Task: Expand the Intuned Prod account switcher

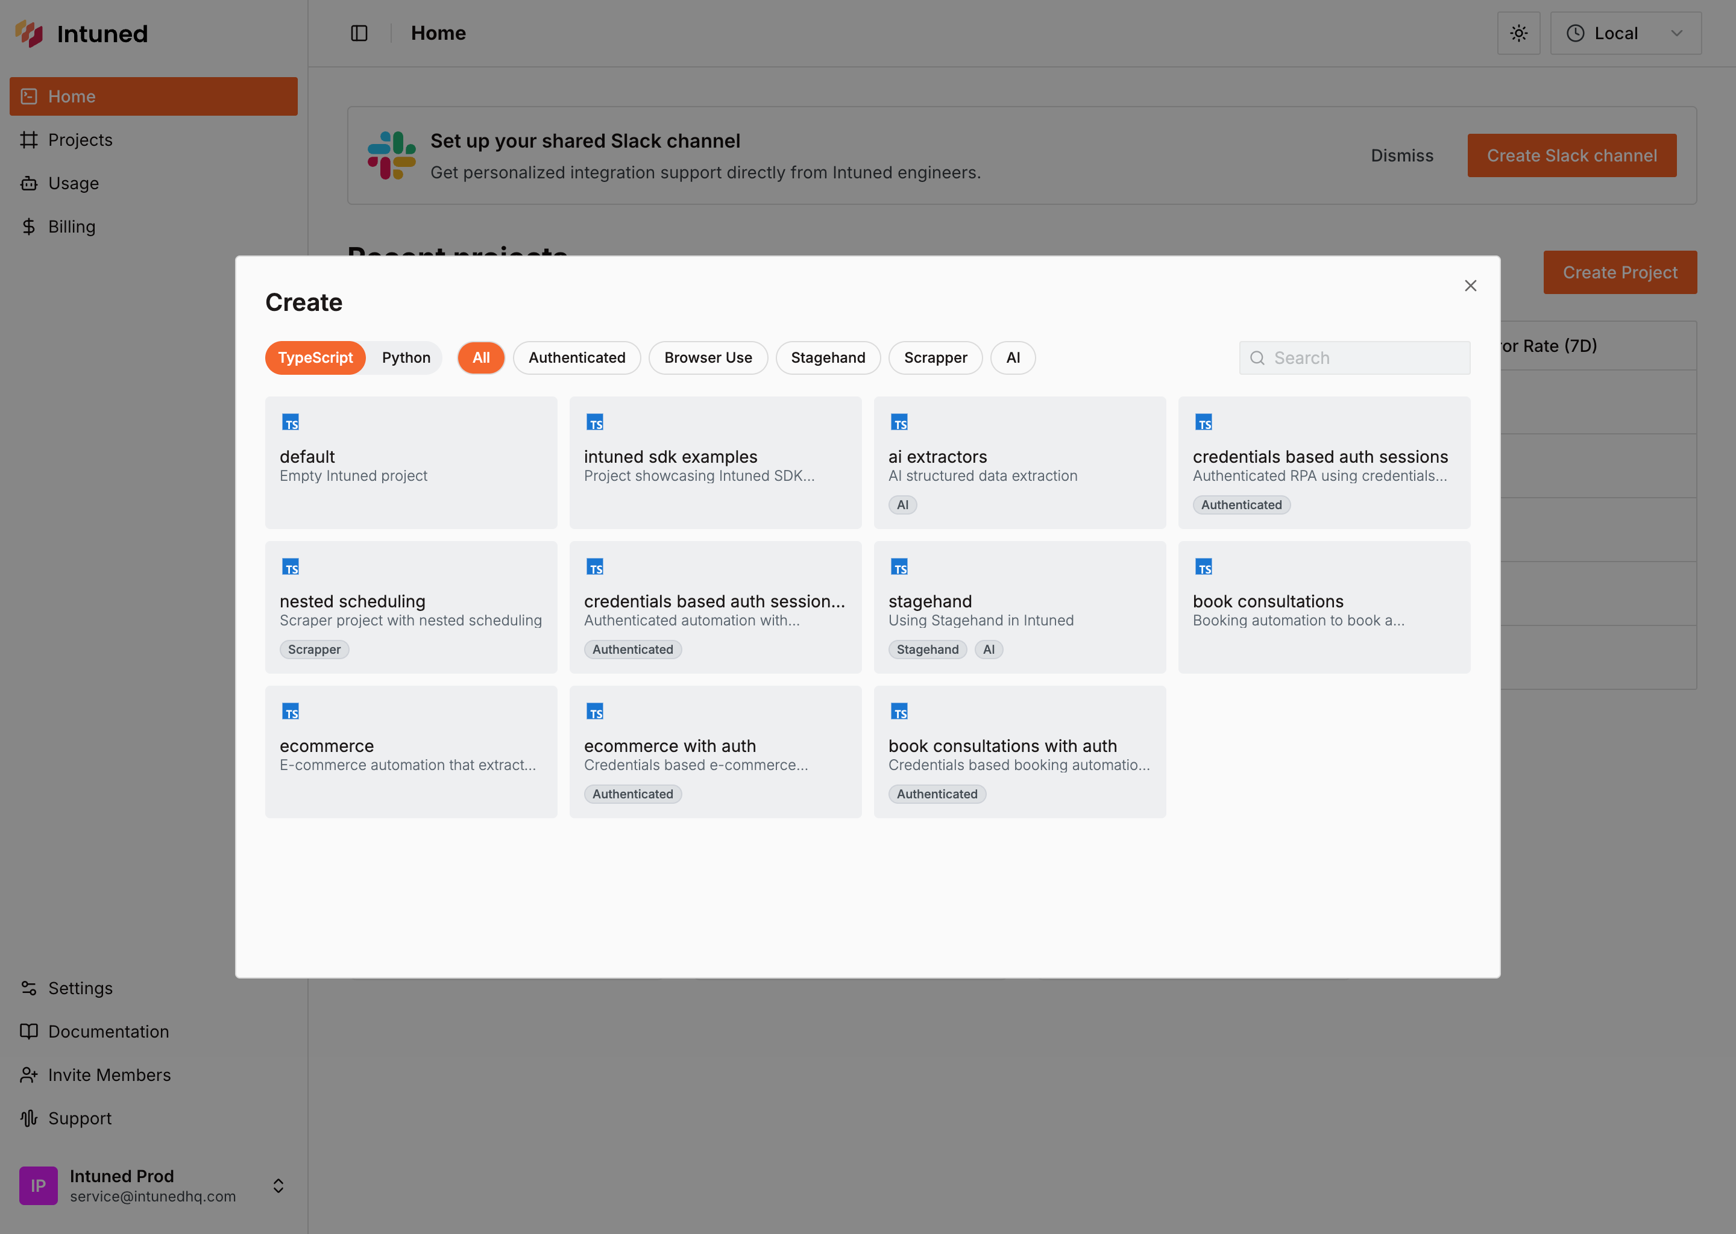Action: pos(277,1185)
